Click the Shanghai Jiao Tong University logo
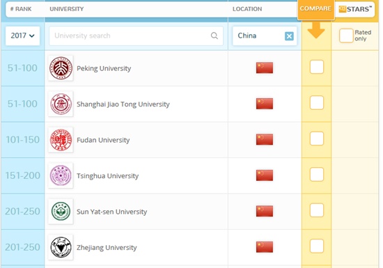This screenshot has height=268, width=383. coord(61,104)
